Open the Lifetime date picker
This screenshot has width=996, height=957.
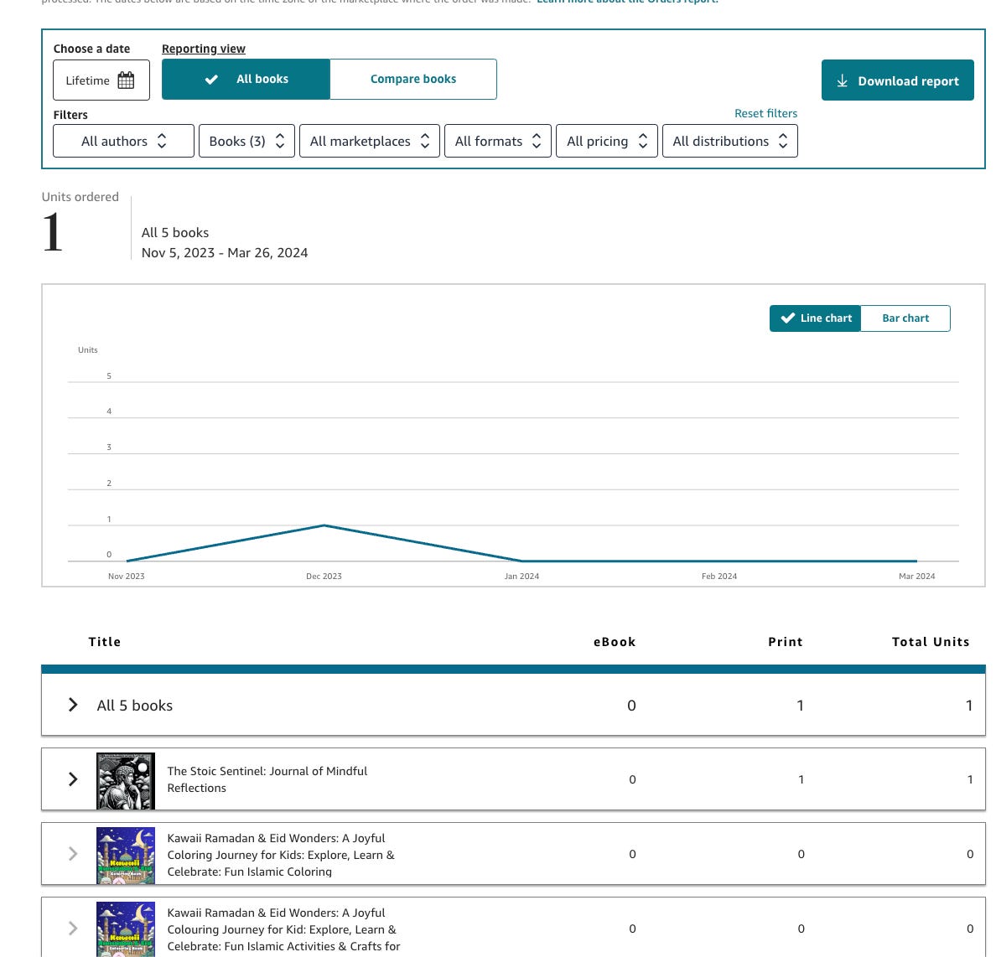point(101,80)
